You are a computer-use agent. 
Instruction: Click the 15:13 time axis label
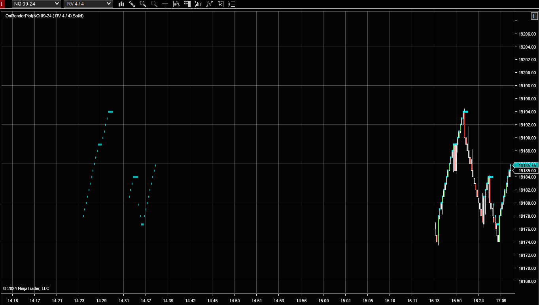434,301
